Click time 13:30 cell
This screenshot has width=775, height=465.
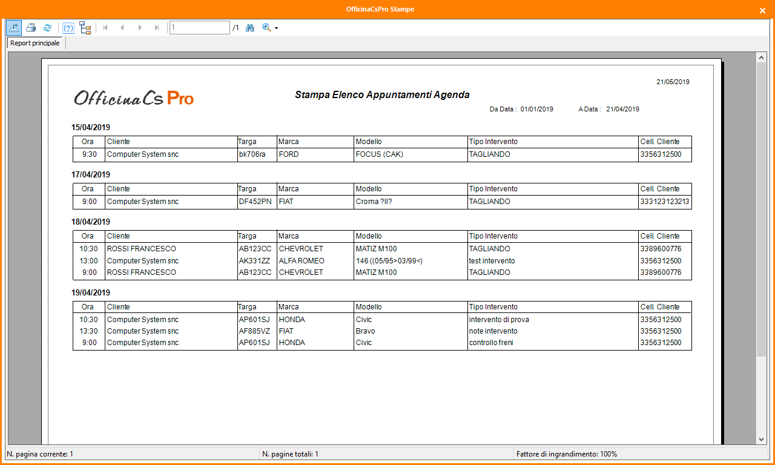pyautogui.click(x=88, y=331)
